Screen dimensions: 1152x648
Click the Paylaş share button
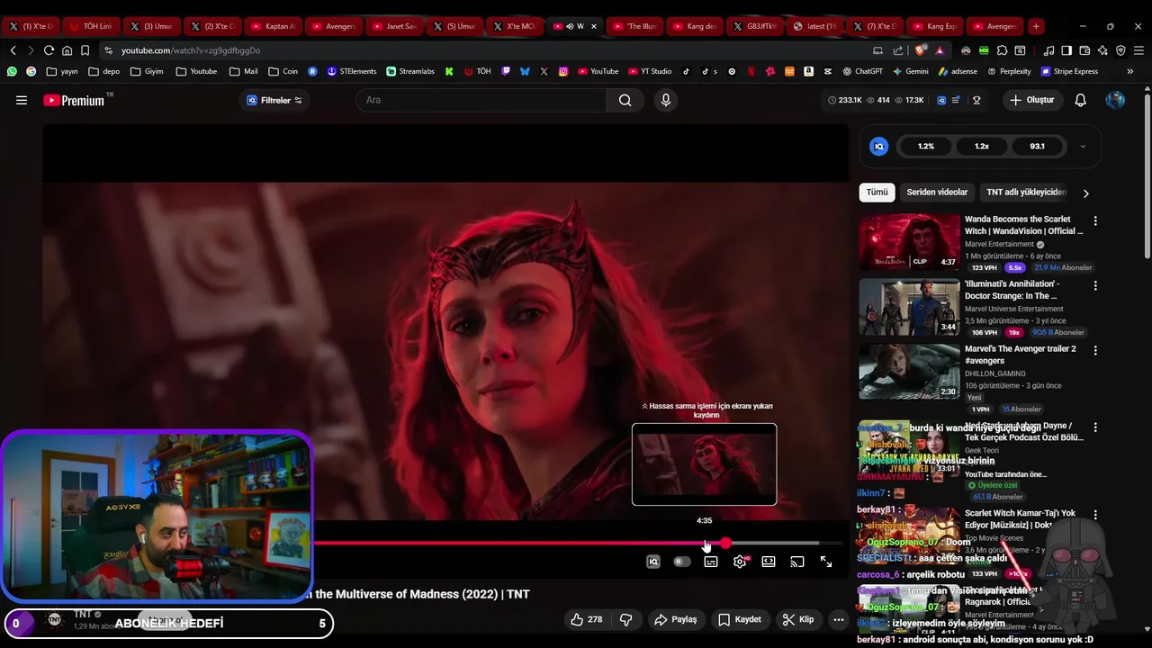tap(675, 619)
